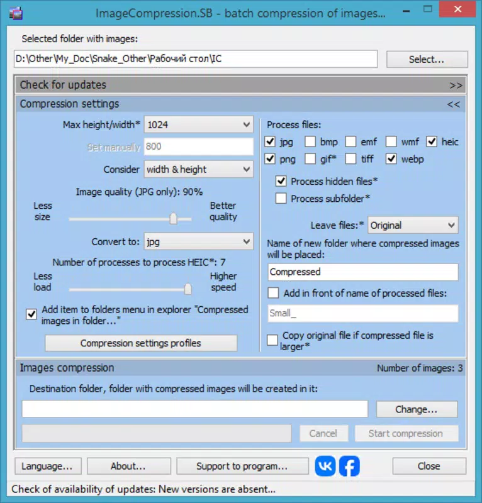Toggle Add item to folders menu checkbox
Screen dimensions: 482x503
[x=31, y=314]
